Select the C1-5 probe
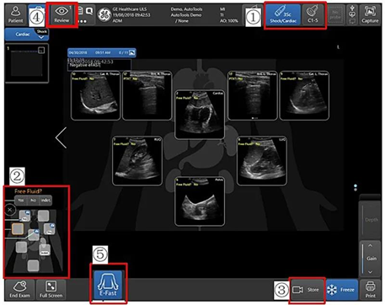 [x=313, y=15]
